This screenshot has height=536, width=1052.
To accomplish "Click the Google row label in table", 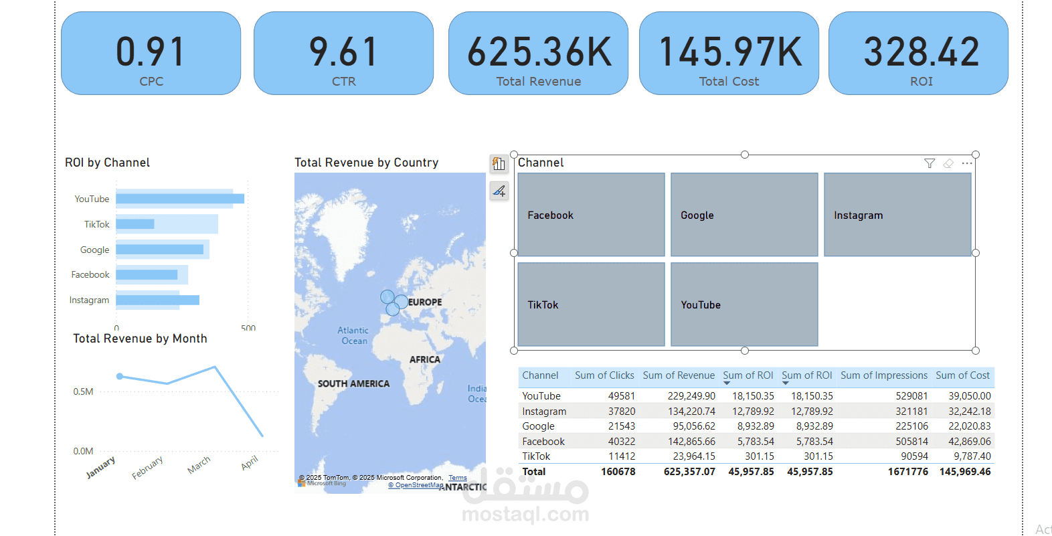I will pos(539,426).
